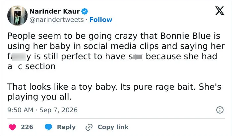Click the Reply label
The height and width of the screenshot is (136, 232).
[x=66, y=127]
